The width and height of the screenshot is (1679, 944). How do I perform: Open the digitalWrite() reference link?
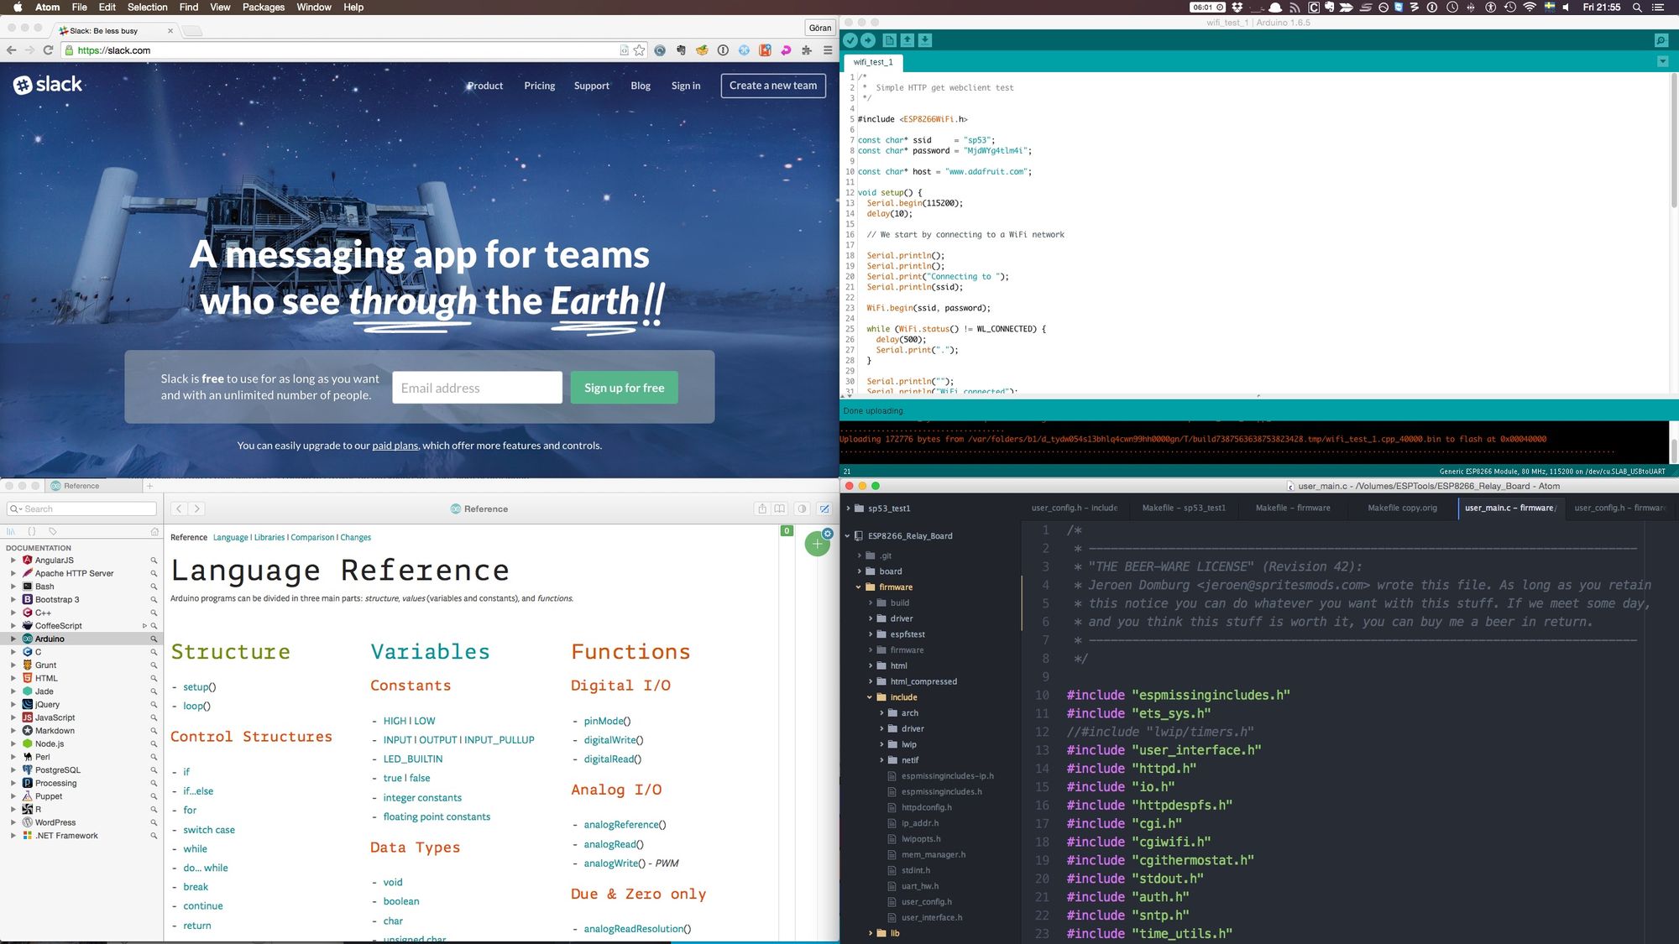614,740
